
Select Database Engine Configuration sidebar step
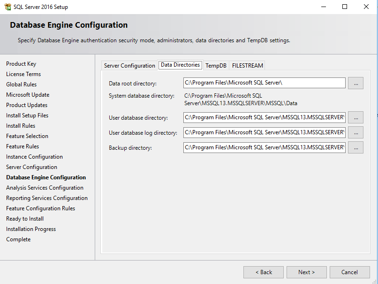(x=46, y=177)
